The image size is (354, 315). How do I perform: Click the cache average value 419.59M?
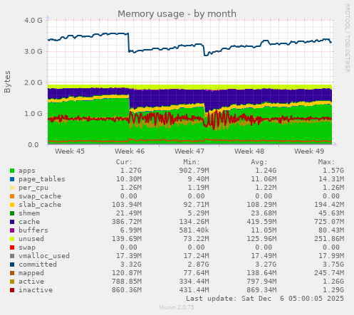[x=261, y=222]
